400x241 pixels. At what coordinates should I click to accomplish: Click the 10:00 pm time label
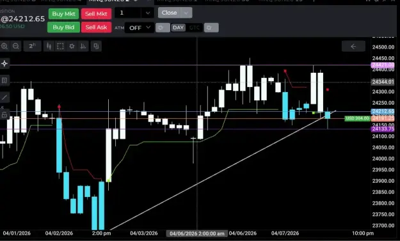[x=363, y=233]
